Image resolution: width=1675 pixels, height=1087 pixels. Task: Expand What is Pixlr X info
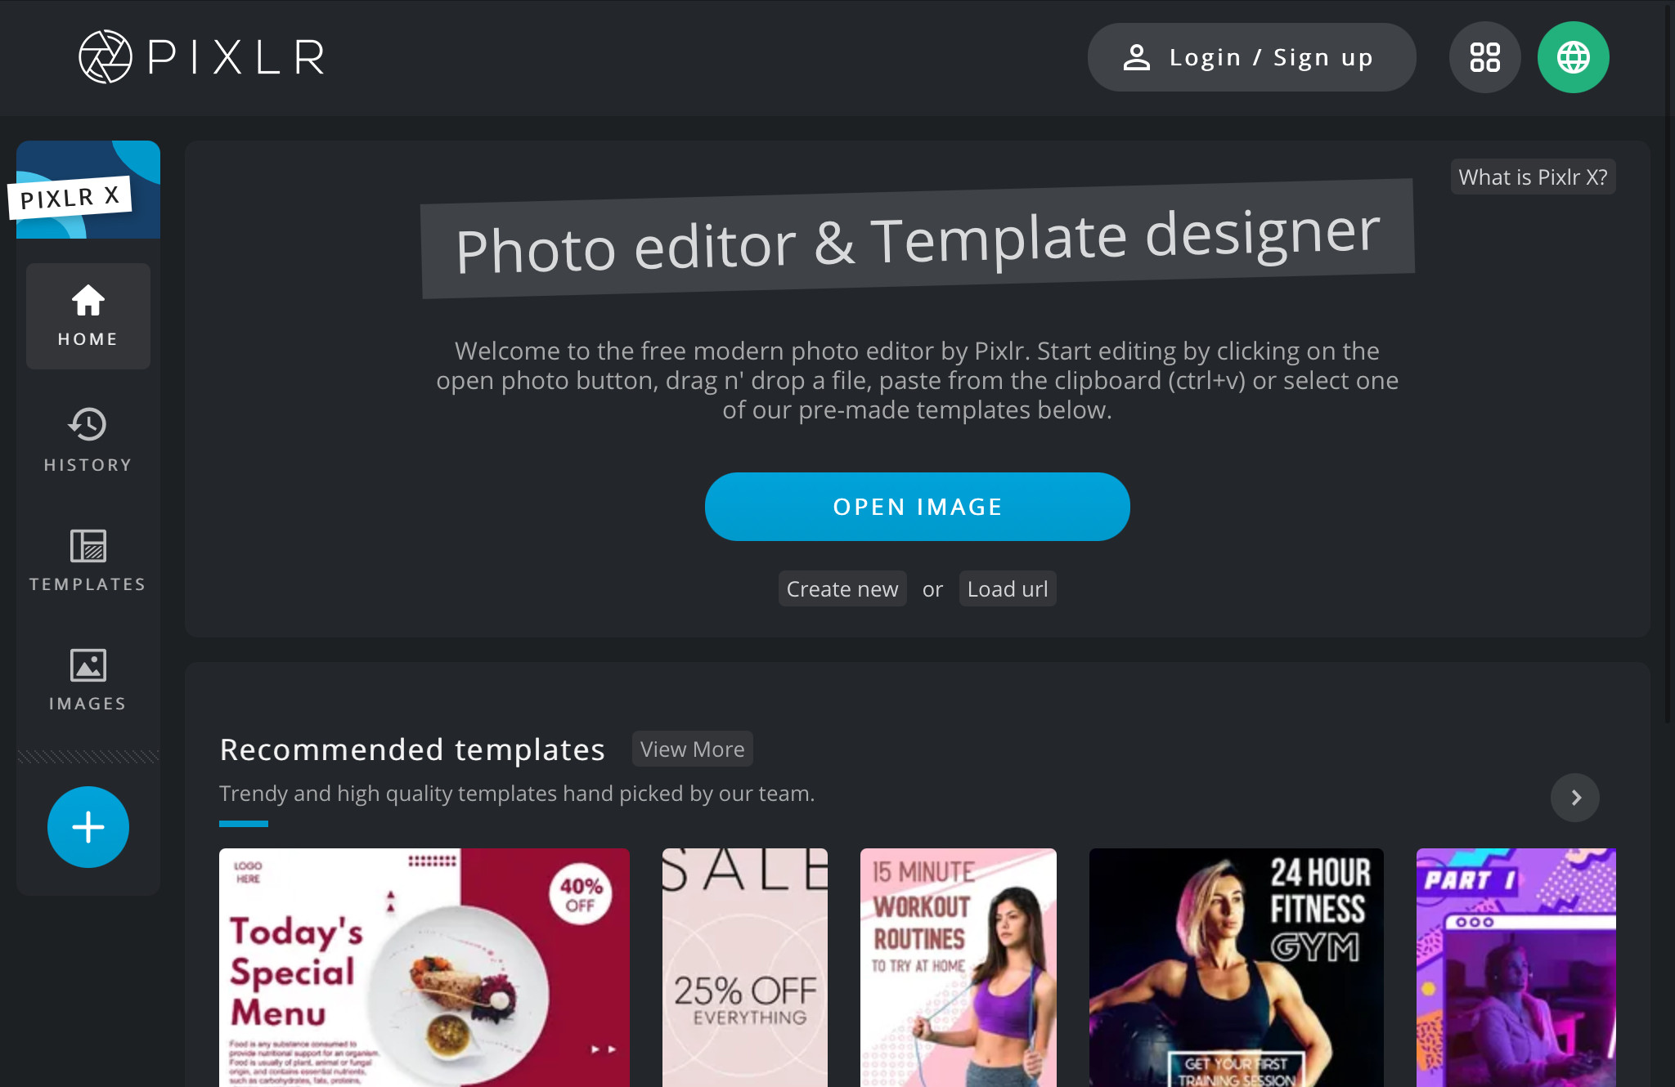coord(1534,176)
